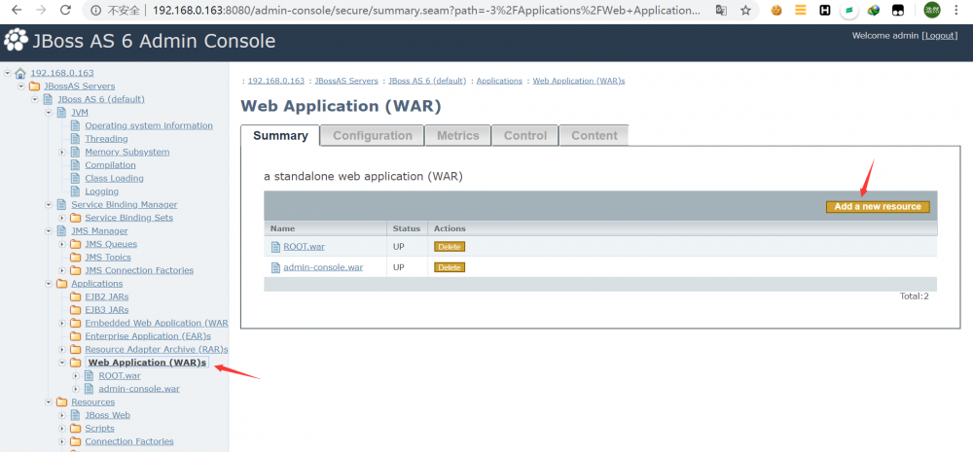Click the document icon beside Logging
Screen dimensions: 973x452
coord(75,191)
